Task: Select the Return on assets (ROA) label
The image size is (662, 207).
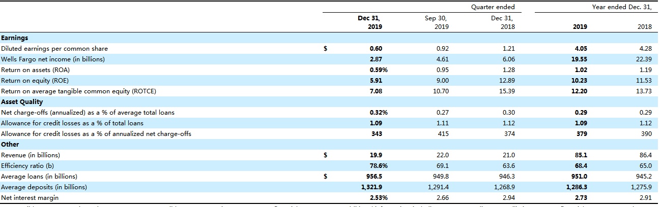Action: coord(36,70)
